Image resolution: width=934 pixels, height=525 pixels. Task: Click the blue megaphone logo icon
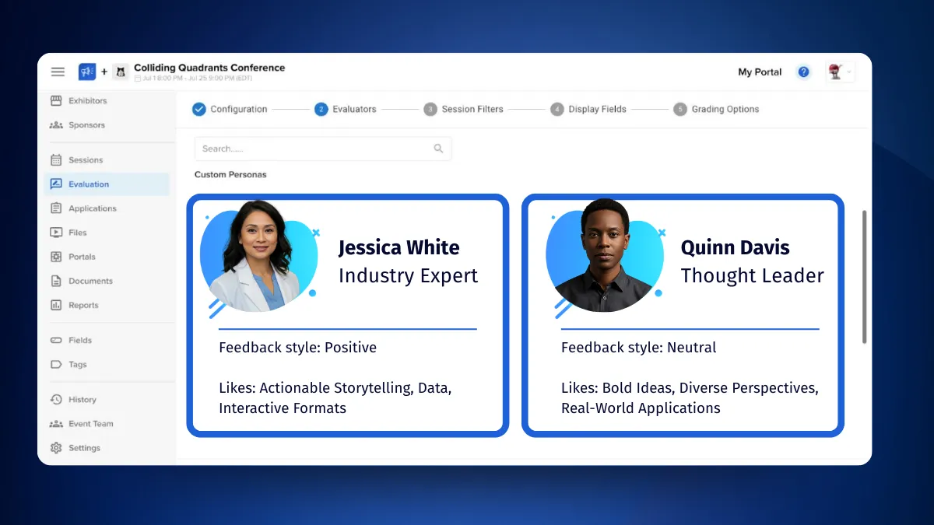point(87,72)
